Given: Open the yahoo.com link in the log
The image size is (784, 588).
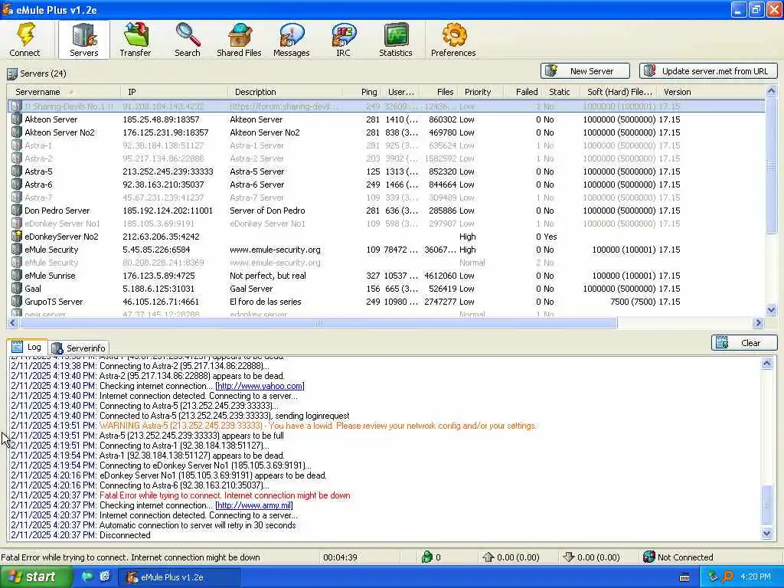Looking at the screenshot, I should click(260, 386).
